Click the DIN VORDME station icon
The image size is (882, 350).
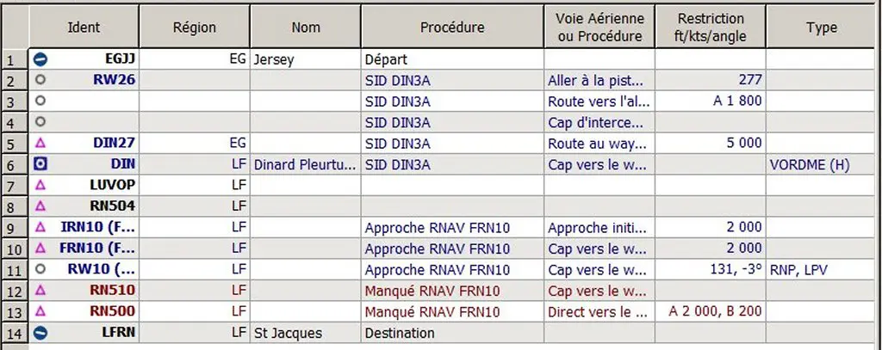tap(40, 164)
